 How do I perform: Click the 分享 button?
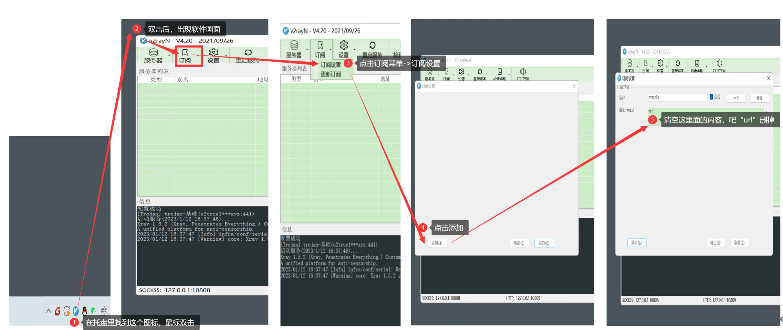[736, 98]
